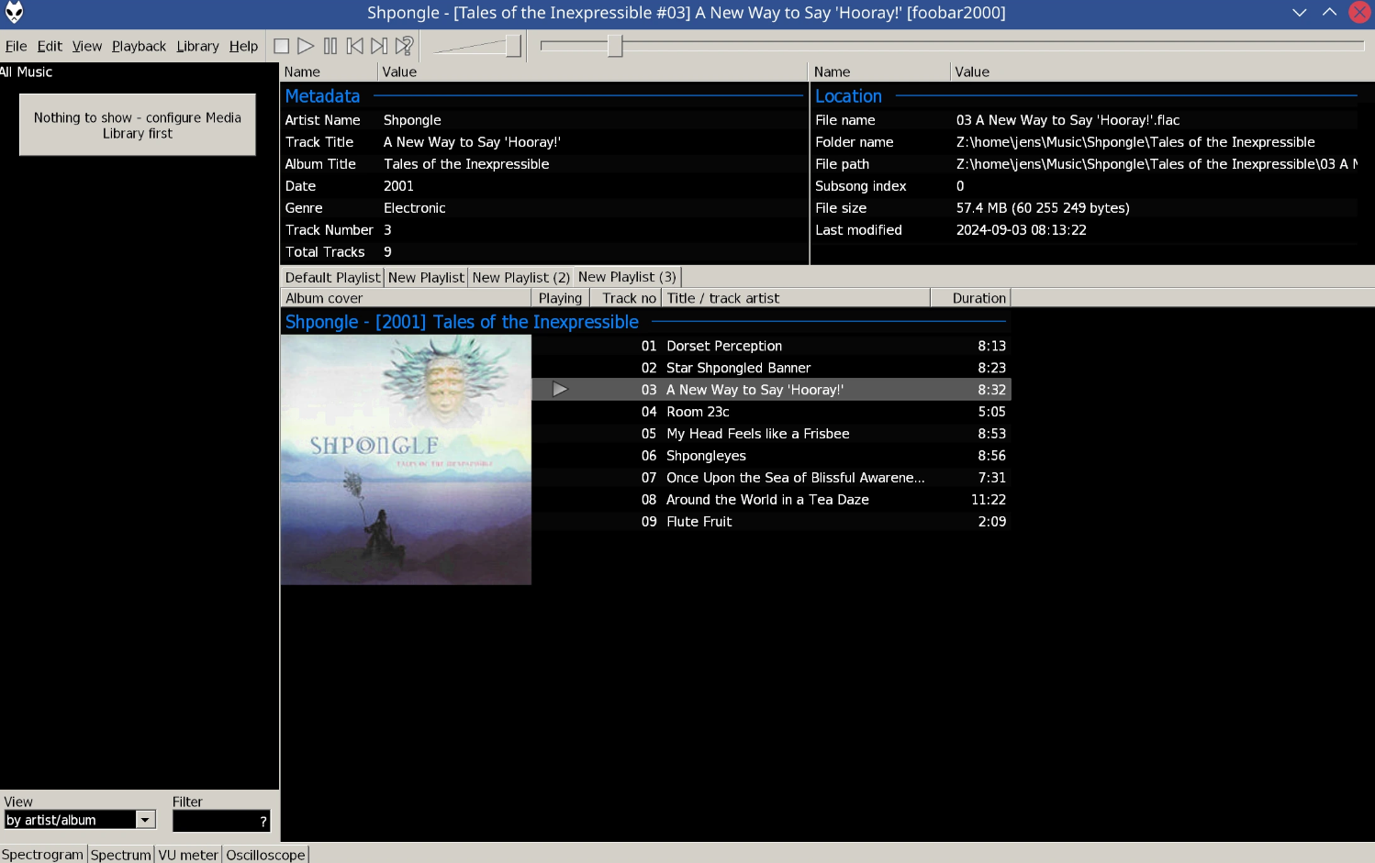Viewport: 1375px width, 863px height.
Task: Click the Date value '2001'
Action: coord(398,186)
